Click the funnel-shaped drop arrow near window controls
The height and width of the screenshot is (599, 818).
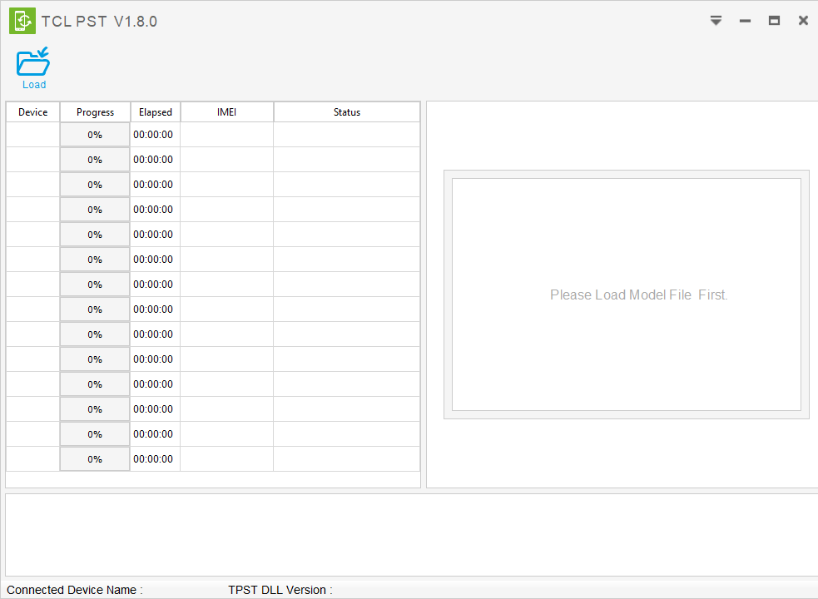(x=716, y=20)
